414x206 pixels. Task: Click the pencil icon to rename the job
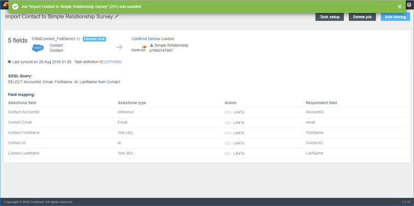click(117, 16)
